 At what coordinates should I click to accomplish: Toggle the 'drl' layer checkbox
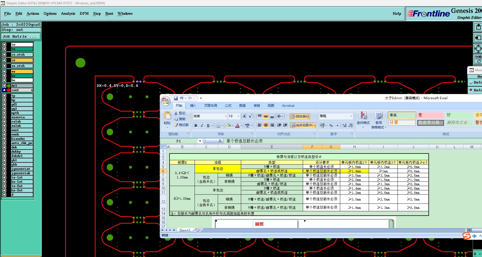4,86
